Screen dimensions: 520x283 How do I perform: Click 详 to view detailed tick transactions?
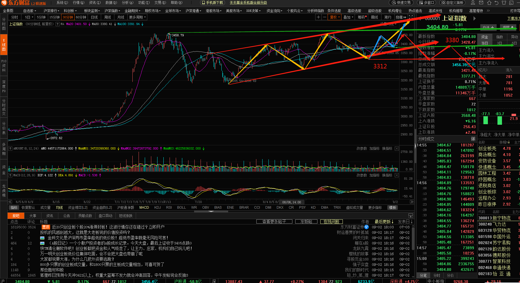click(474, 139)
